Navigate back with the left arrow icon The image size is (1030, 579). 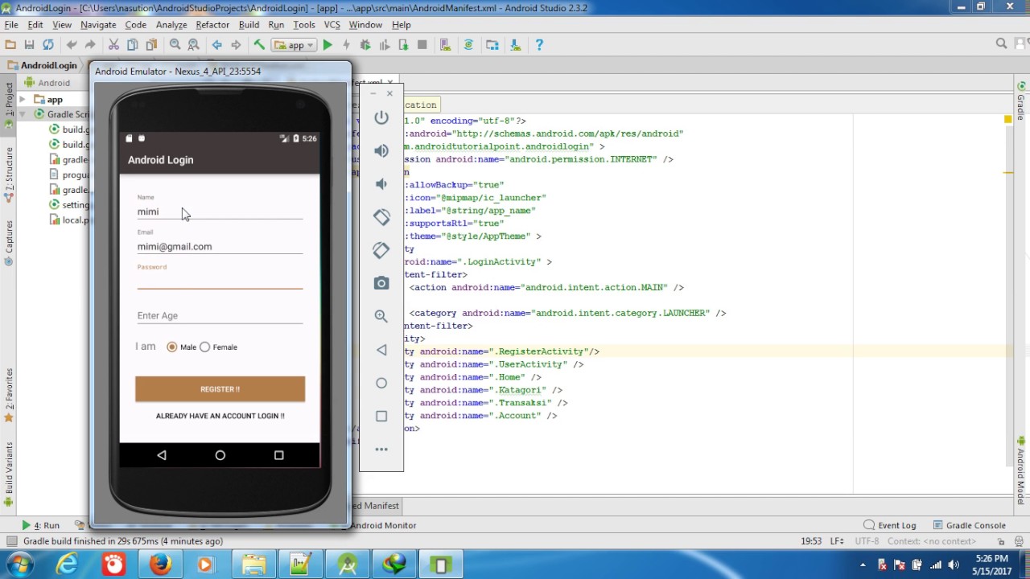[216, 45]
